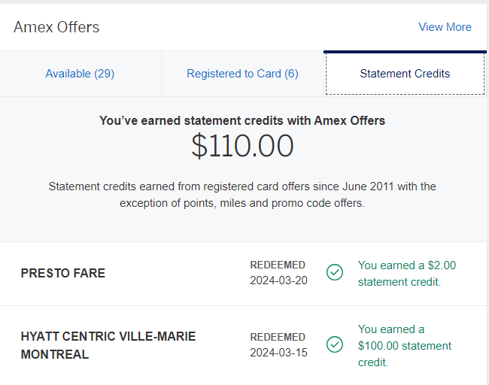Click the green checkmark beside Hyatt Centric
489x385 pixels.
pos(335,344)
